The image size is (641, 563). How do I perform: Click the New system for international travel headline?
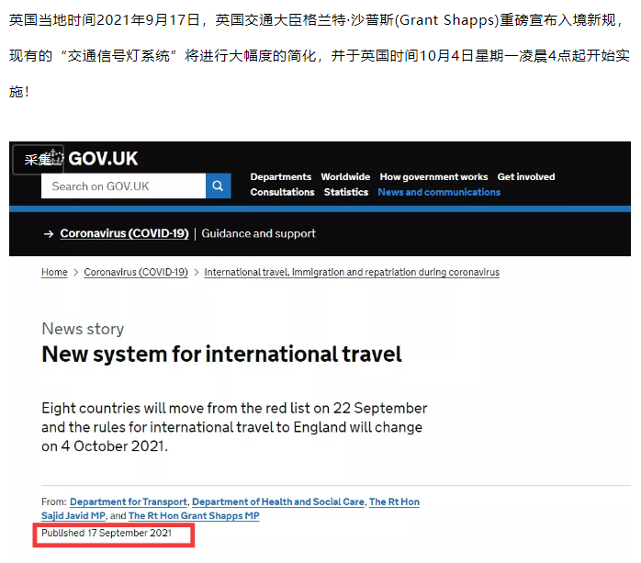tap(221, 355)
